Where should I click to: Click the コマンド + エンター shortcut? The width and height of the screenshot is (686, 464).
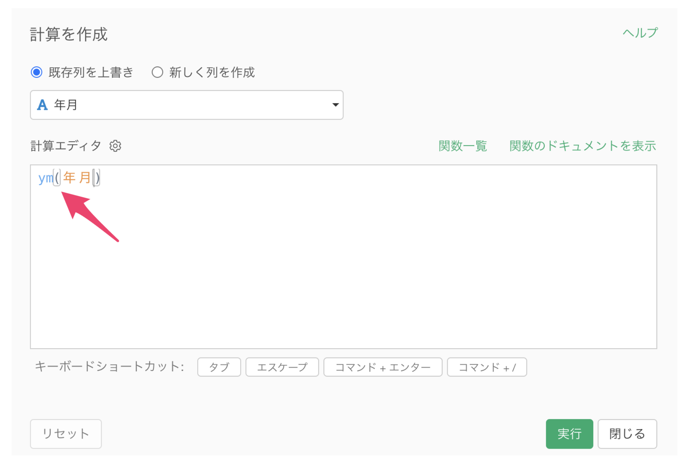tap(383, 367)
